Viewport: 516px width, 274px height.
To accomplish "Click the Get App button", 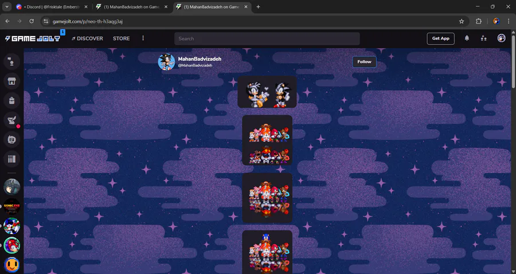I will click(x=441, y=38).
